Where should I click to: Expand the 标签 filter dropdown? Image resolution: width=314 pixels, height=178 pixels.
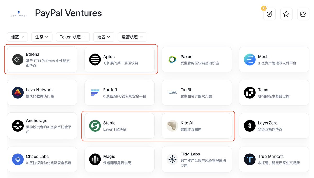17,37
